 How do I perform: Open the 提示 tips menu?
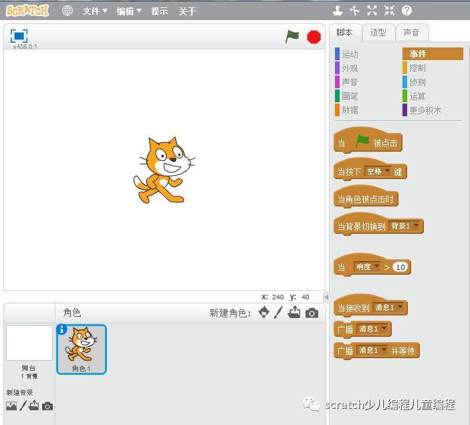click(x=160, y=11)
